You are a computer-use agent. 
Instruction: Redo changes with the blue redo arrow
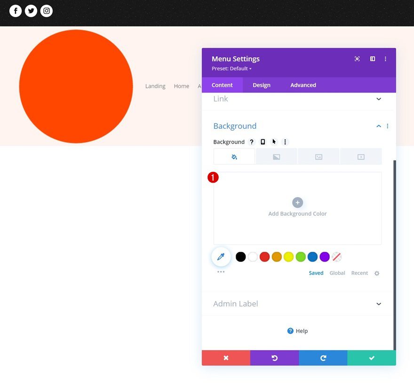[x=323, y=358]
